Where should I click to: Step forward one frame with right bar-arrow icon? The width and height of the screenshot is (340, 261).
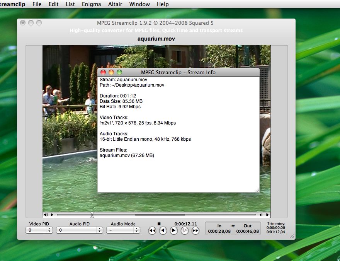pyautogui.click(x=267, y=215)
